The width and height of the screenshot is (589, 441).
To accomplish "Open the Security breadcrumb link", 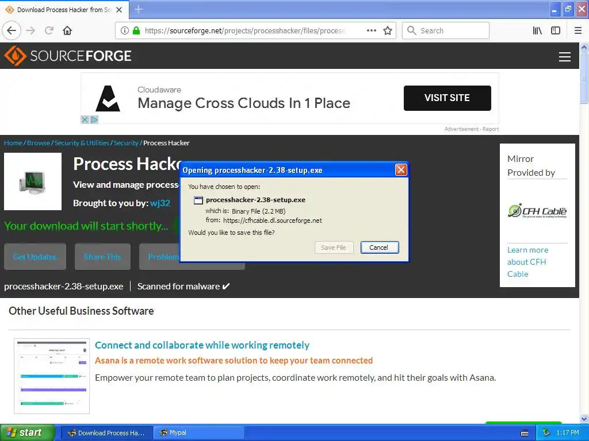I will [x=126, y=143].
